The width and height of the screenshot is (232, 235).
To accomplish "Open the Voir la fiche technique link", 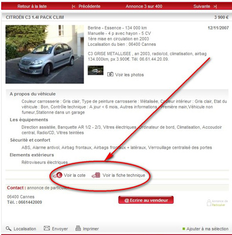I will 124,175.
